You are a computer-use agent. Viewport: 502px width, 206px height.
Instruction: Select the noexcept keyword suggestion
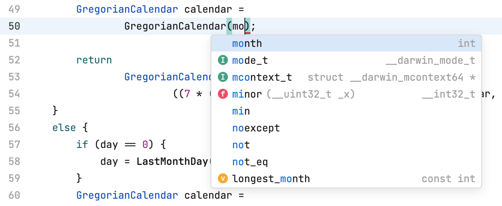(256, 128)
